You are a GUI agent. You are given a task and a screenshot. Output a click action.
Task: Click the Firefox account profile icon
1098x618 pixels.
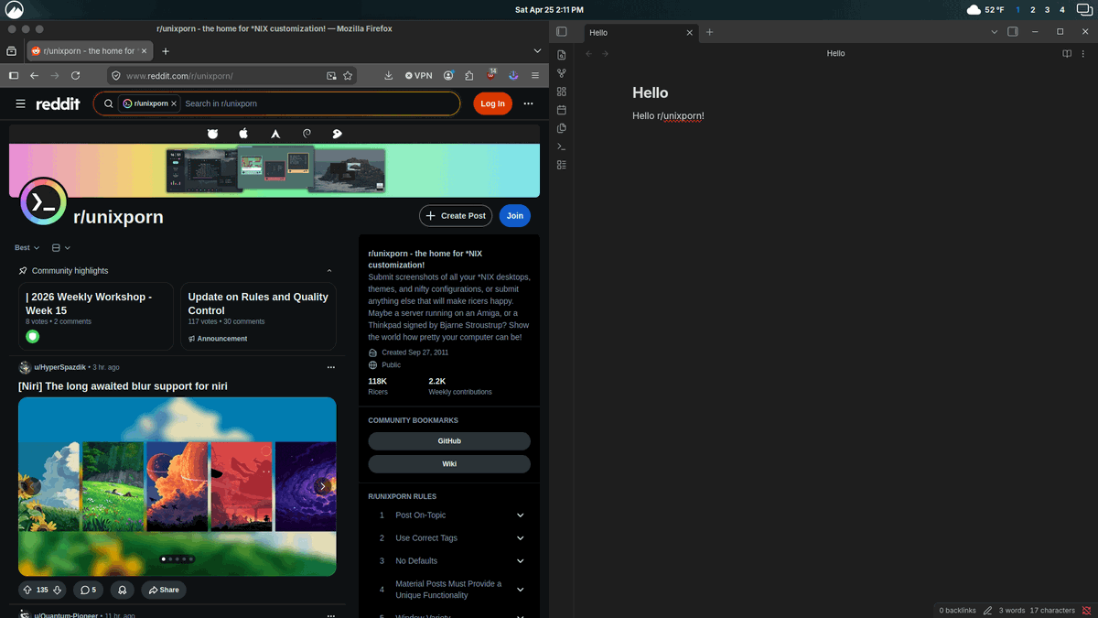click(x=448, y=75)
